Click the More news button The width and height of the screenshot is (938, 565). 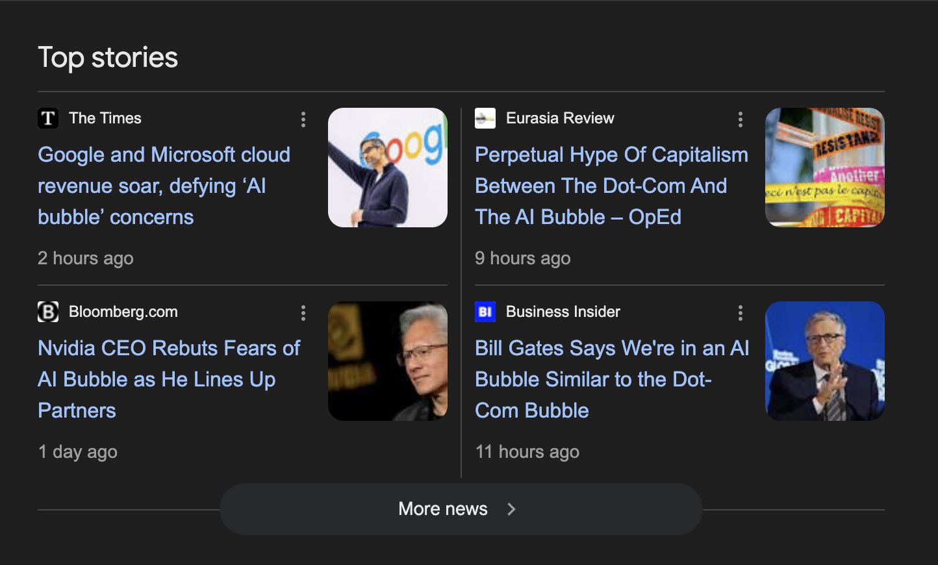point(461,509)
